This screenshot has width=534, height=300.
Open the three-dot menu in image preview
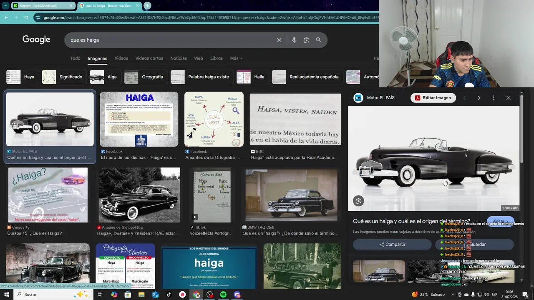click(494, 98)
